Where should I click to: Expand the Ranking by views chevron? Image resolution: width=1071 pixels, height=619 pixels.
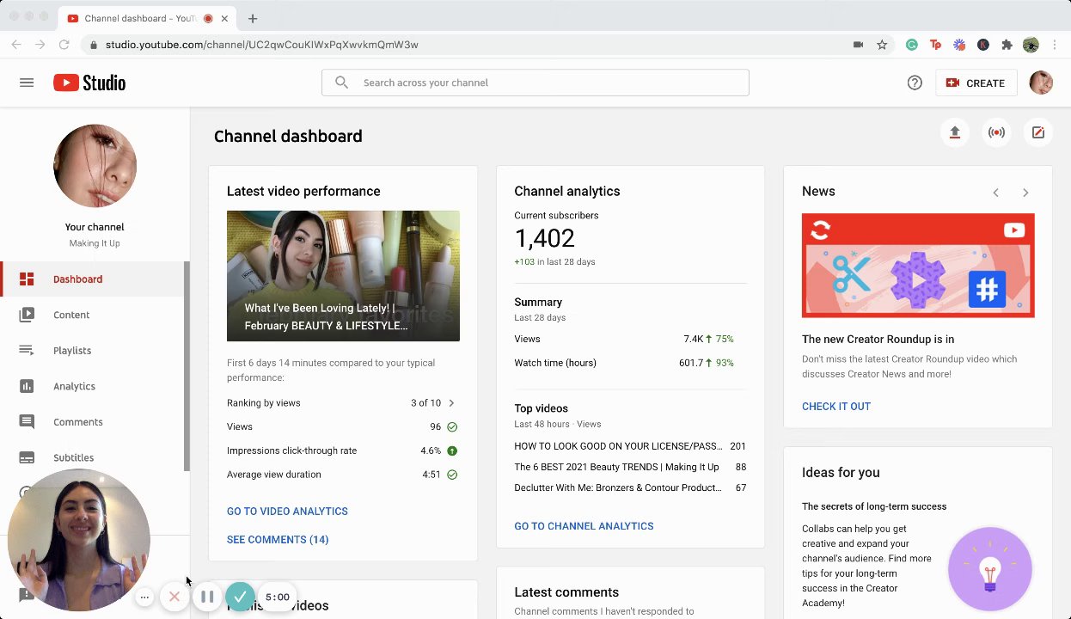451,403
